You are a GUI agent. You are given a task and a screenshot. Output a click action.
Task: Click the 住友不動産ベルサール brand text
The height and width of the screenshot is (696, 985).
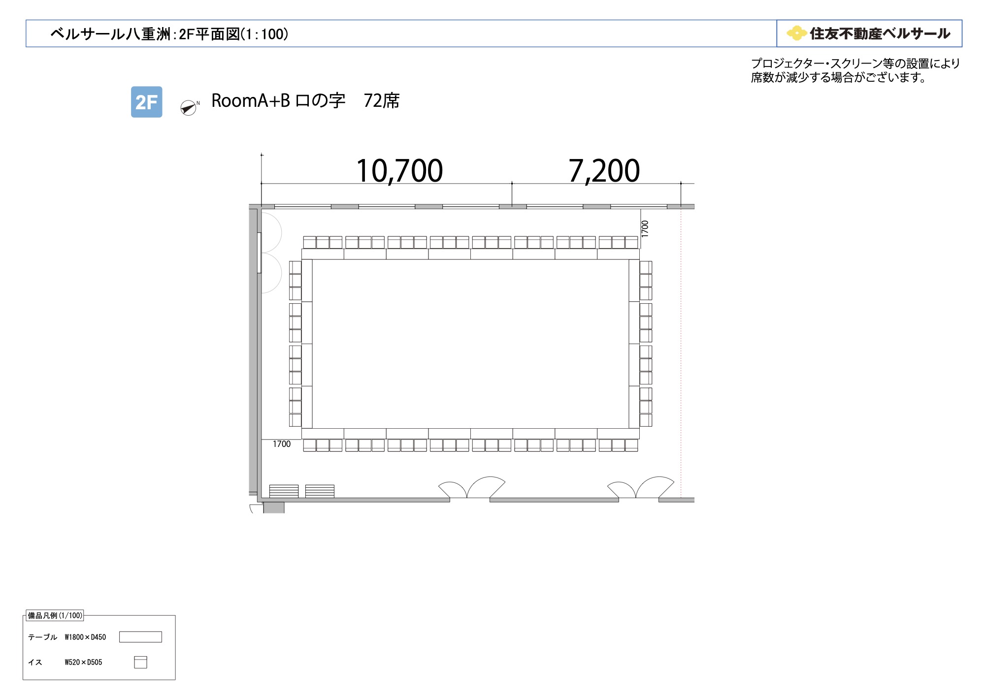[880, 33]
